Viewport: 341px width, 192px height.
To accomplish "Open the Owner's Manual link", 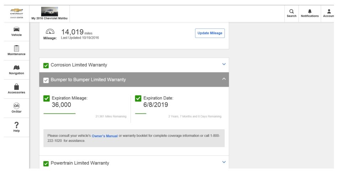I will (104, 136).
